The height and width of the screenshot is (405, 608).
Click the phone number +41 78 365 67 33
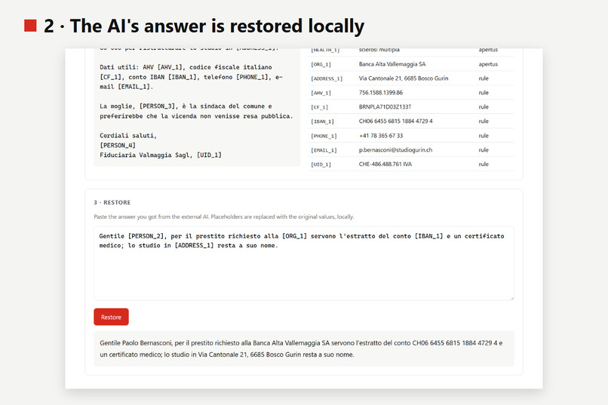click(381, 136)
